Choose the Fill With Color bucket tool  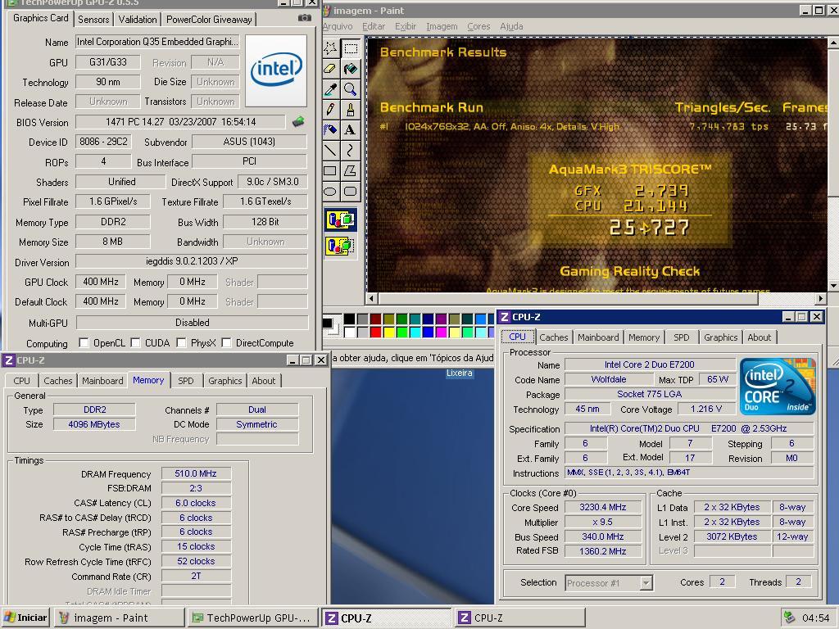pyautogui.click(x=351, y=69)
